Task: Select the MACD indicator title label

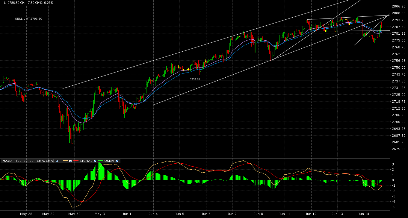Action: (x=7, y=161)
